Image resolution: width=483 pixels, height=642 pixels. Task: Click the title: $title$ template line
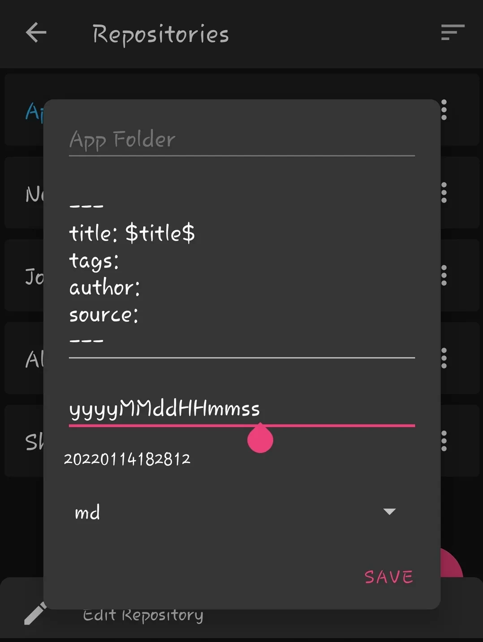click(x=132, y=233)
